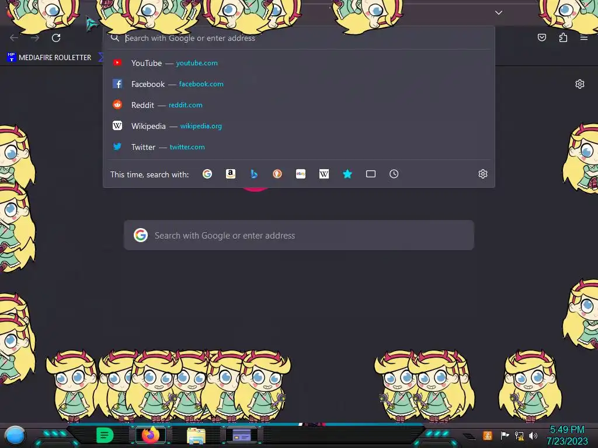598x448 pixels.
Task: Open the Pocket save icon
Action: pyautogui.click(x=542, y=37)
